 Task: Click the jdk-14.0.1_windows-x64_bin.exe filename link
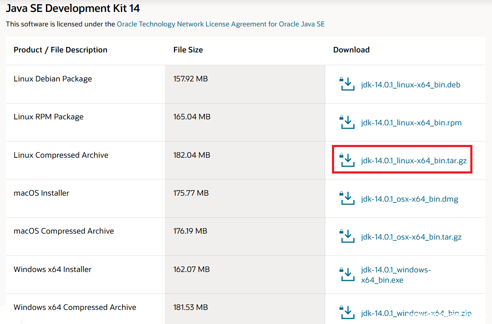[x=396, y=275]
